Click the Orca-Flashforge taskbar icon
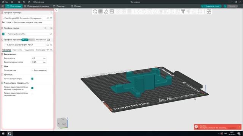 click(x=9, y=133)
